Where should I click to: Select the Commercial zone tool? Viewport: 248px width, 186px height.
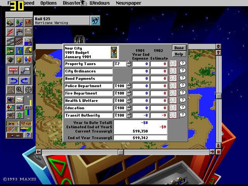pyautogui.click(x=19, y=50)
